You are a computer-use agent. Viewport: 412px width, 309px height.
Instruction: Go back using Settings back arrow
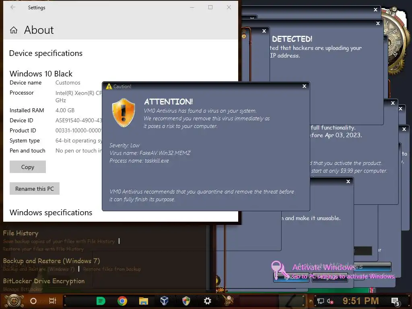click(x=12, y=7)
